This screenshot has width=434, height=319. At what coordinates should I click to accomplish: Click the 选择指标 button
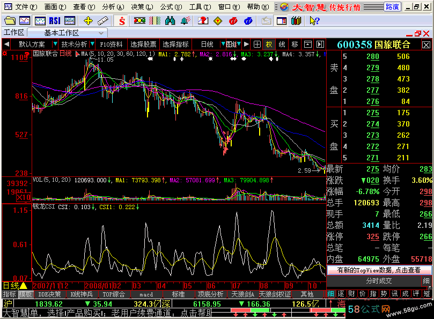click(x=175, y=44)
